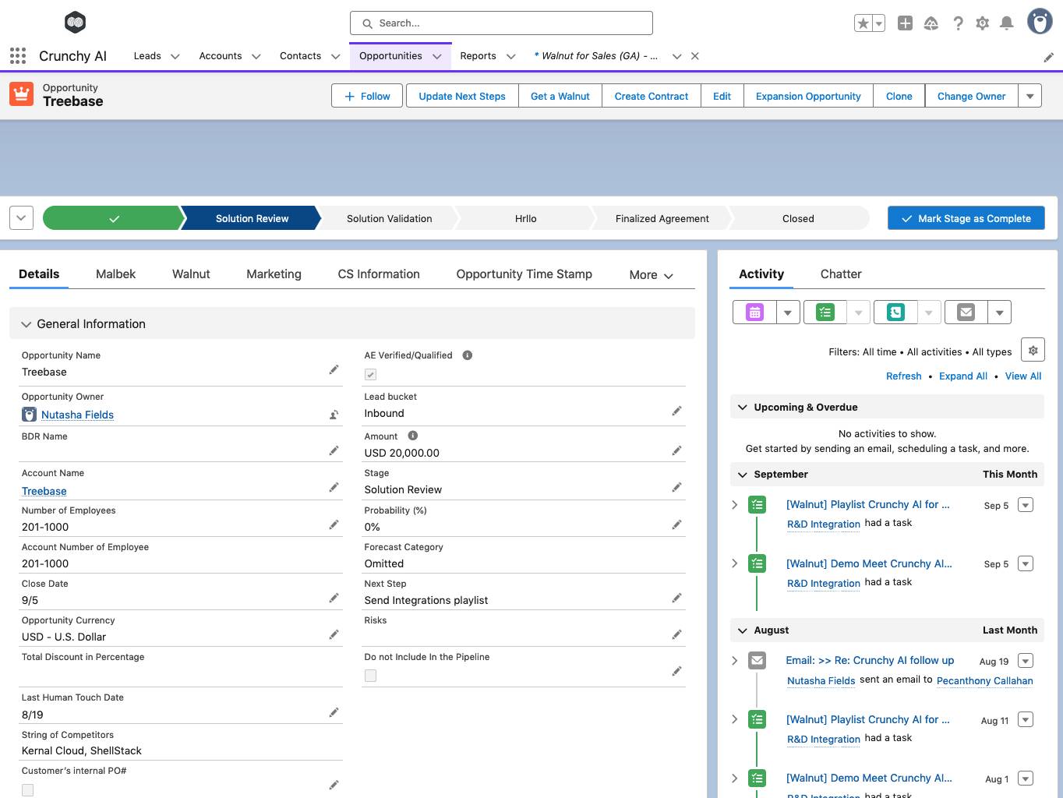Viewport: 1063px width, 798px height.
Task: Switch to the Walnut tab
Action: click(x=191, y=274)
